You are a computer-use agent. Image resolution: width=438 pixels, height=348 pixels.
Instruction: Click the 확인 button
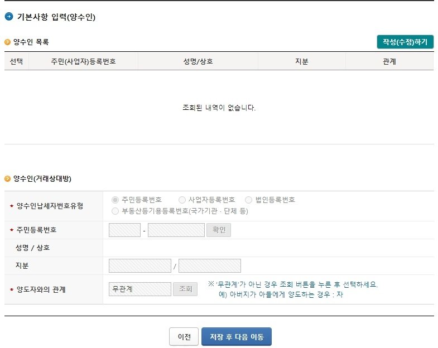(x=219, y=230)
